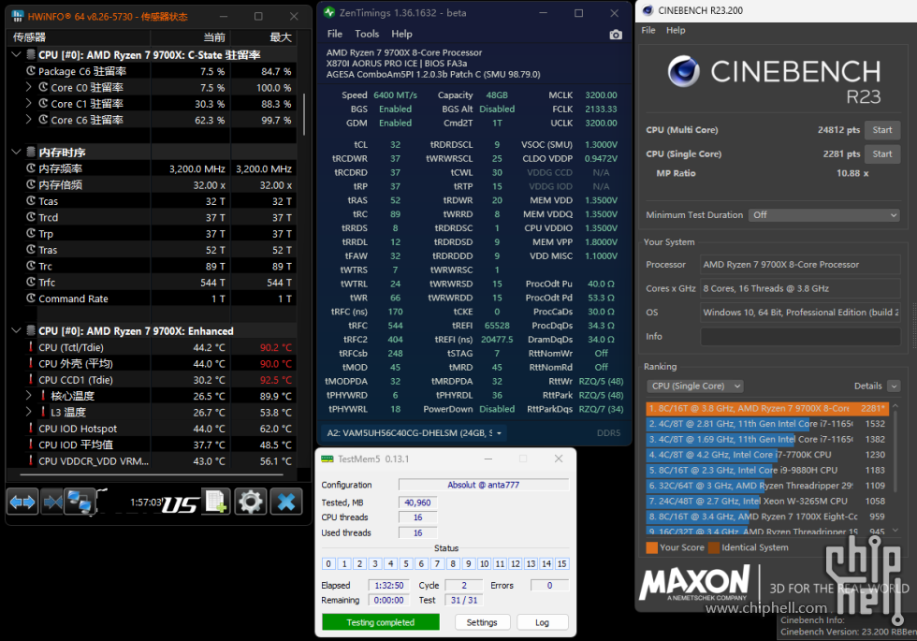Start the CPU (Multi Core) test
The image size is (917, 641).
882,130
